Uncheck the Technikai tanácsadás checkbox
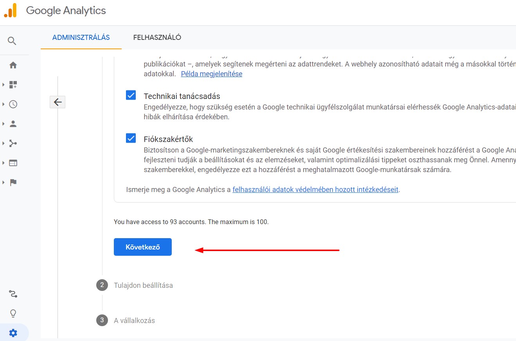Image resolution: width=516 pixels, height=341 pixels. pos(131,95)
